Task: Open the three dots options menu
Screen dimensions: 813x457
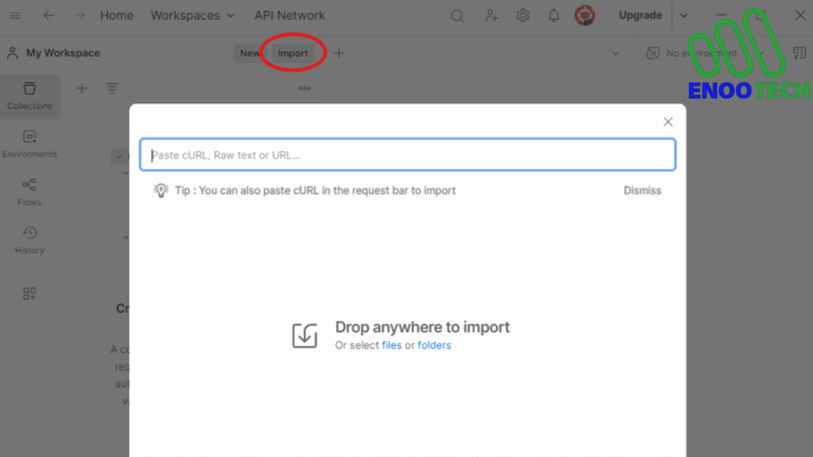Action: click(x=304, y=88)
